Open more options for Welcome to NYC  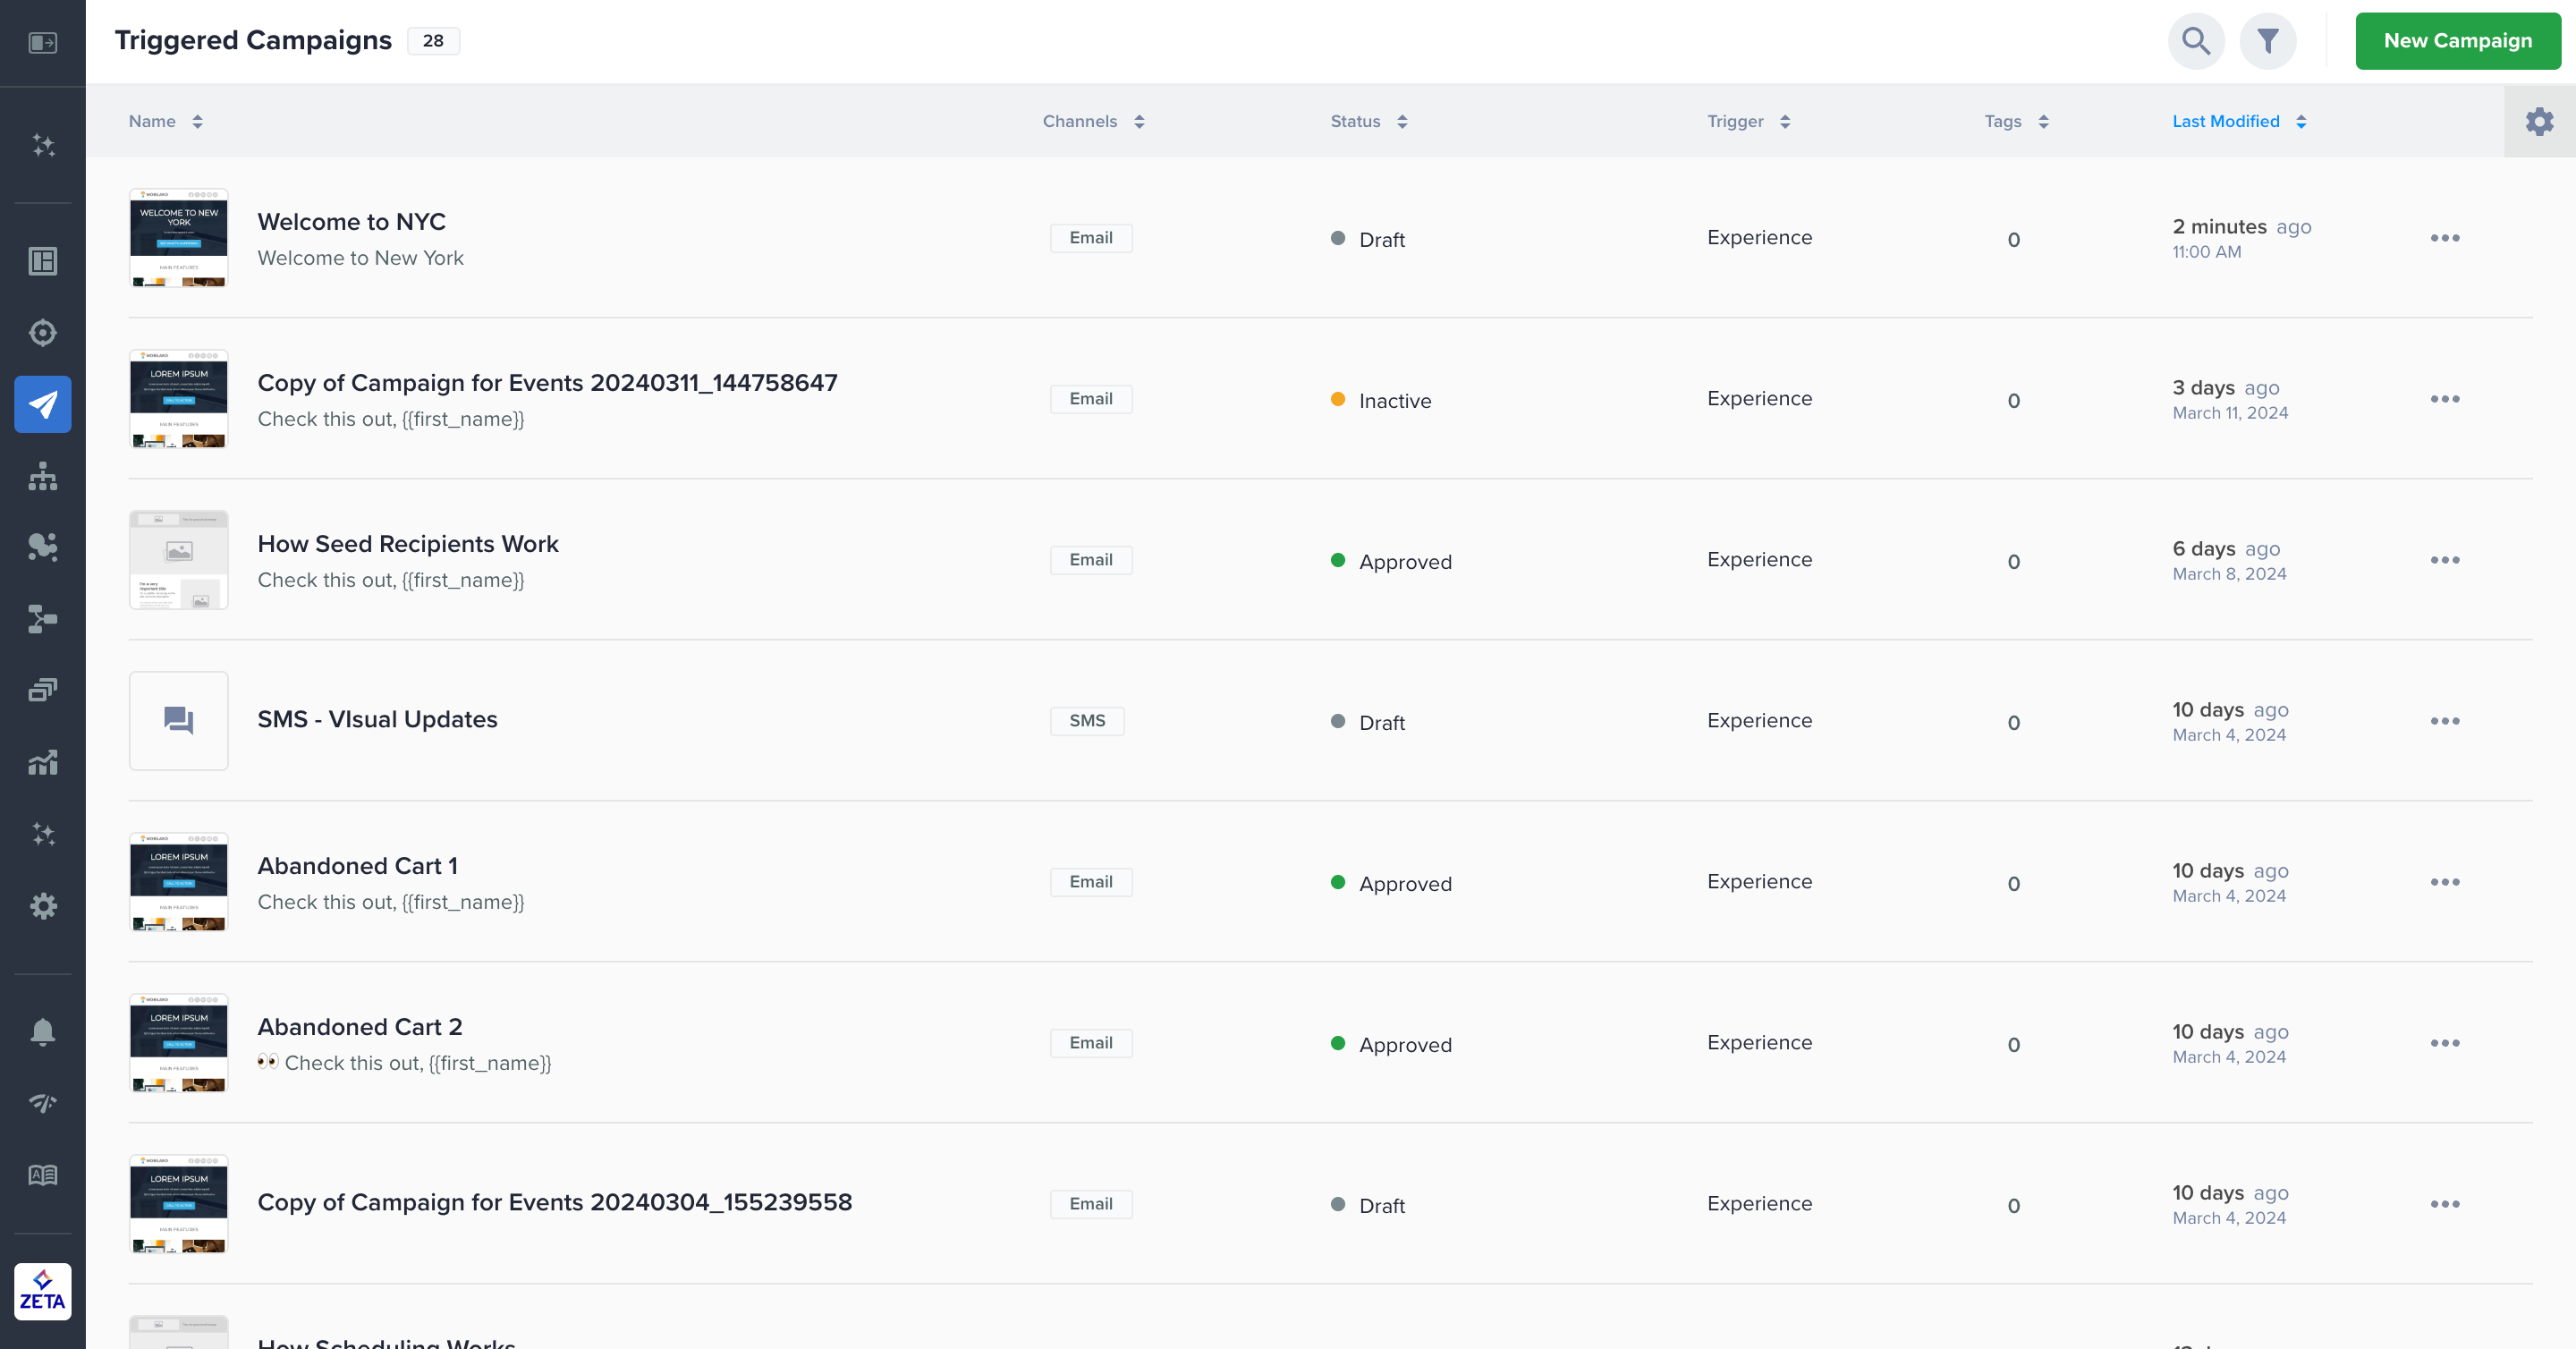coord(2444,238)
